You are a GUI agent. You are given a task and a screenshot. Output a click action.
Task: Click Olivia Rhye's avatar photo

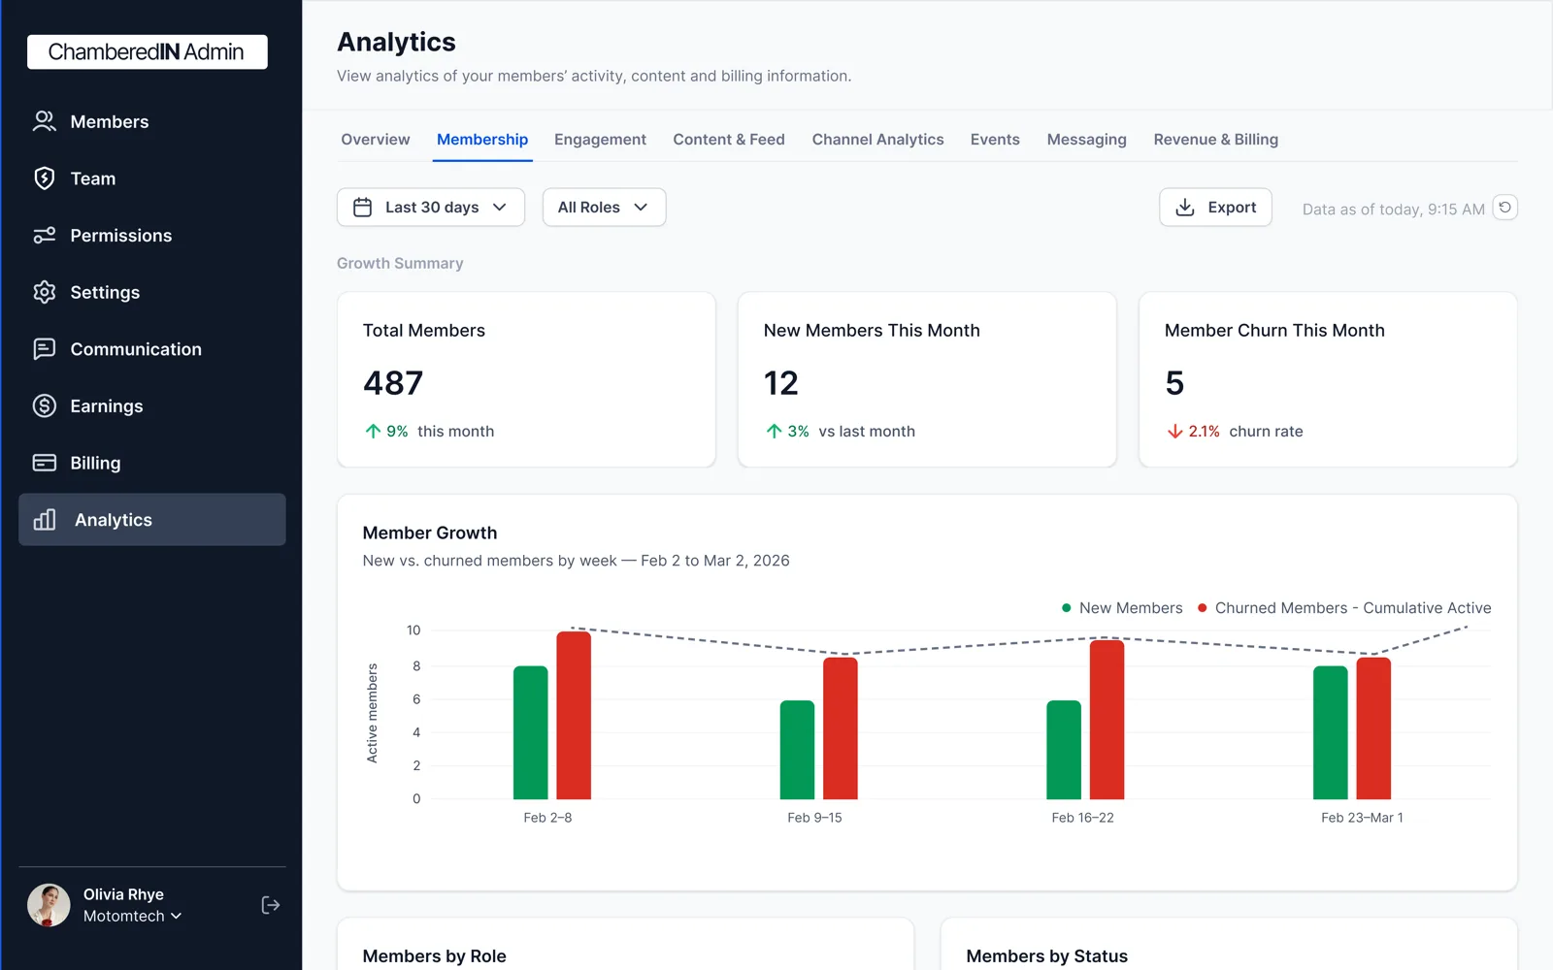click(49, 905)
